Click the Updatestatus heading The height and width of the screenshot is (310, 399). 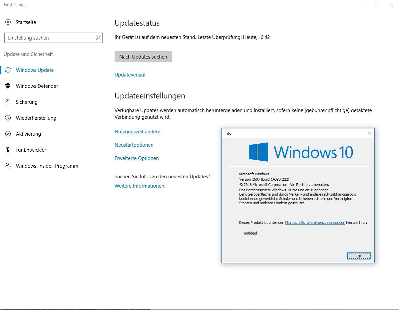pos(137,23)
